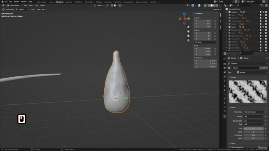
Task: Open the View Layer properties tab icon
Action: [x=224, y=73]
